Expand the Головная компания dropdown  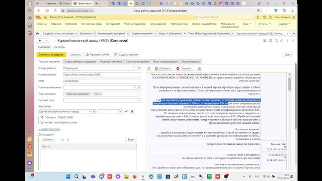click(135, 87)
